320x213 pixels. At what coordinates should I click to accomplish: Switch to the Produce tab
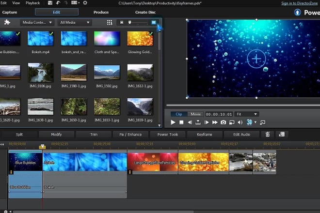point(101,12)
